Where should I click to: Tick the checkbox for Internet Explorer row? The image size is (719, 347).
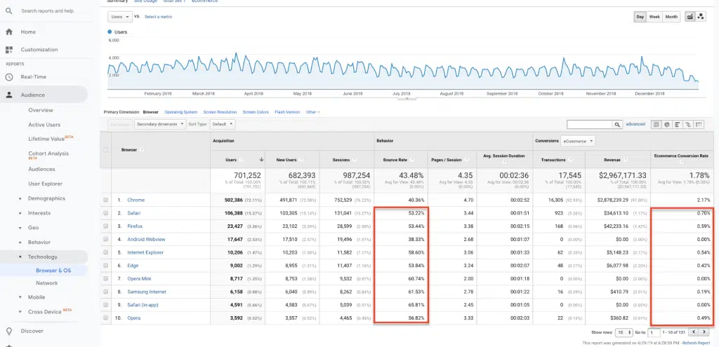click(107, 252)
